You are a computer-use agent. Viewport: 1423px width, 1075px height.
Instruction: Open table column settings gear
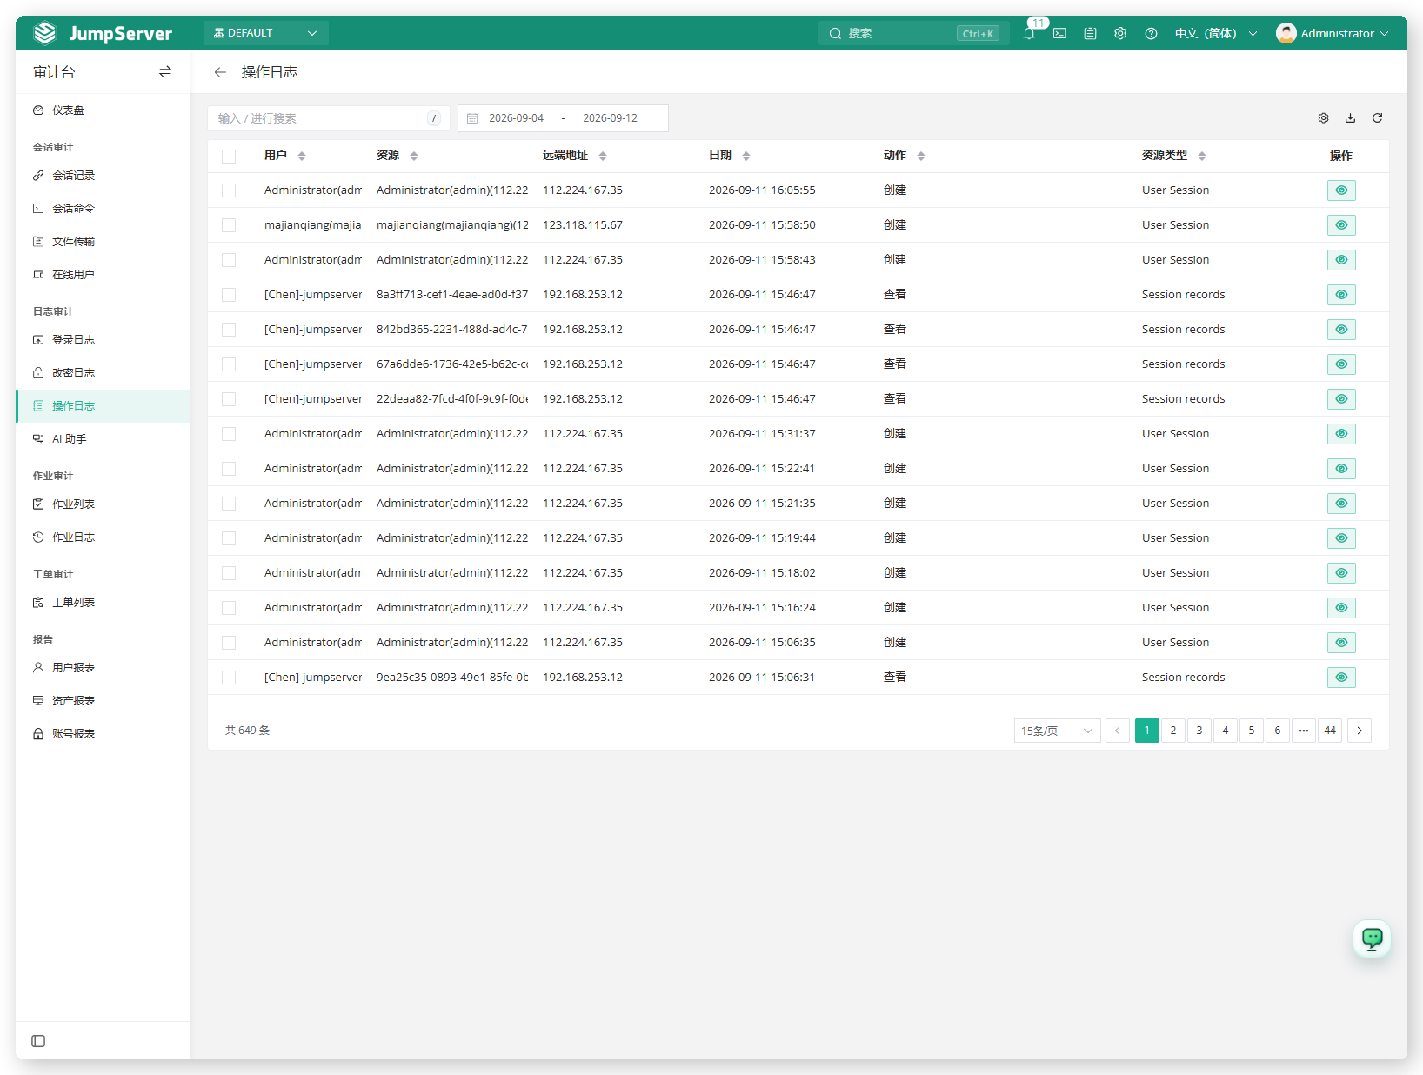[x=1323, y=118]
